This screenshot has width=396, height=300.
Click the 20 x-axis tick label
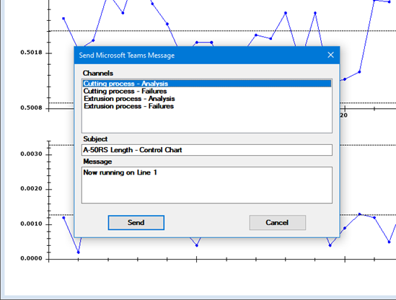pyautogui.click(x=344, y=115)
